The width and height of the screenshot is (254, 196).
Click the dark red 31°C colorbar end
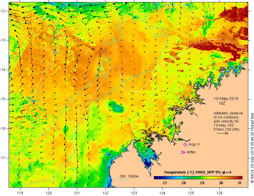click(x=241, y=178)
